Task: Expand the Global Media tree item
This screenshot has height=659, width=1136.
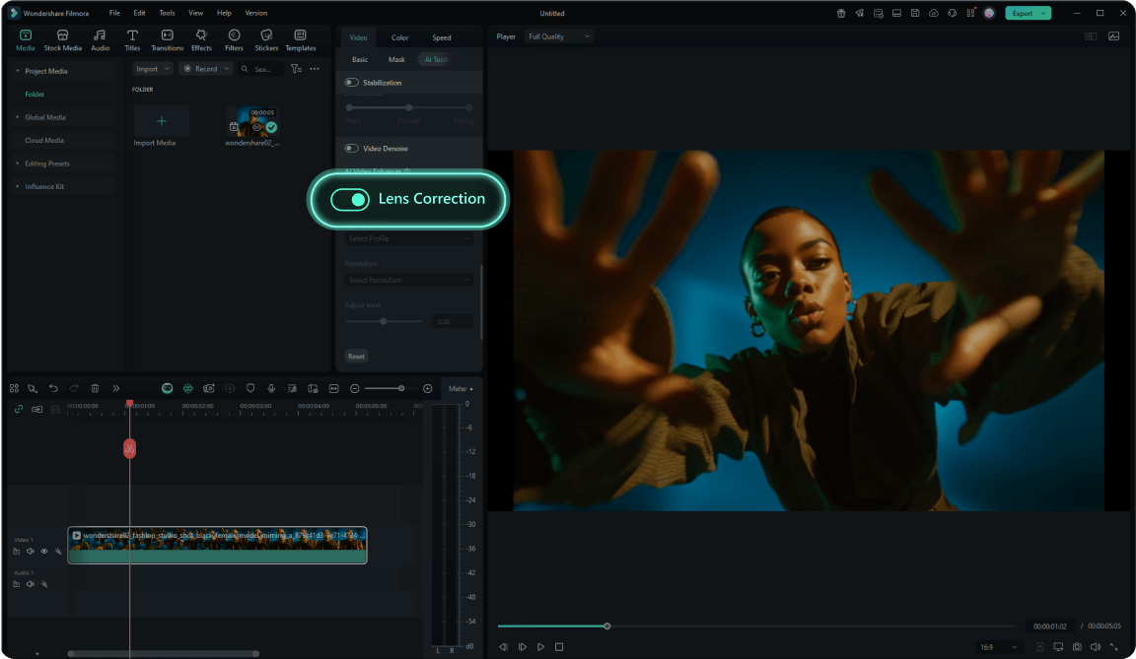Action: click(x=18, y=117)
